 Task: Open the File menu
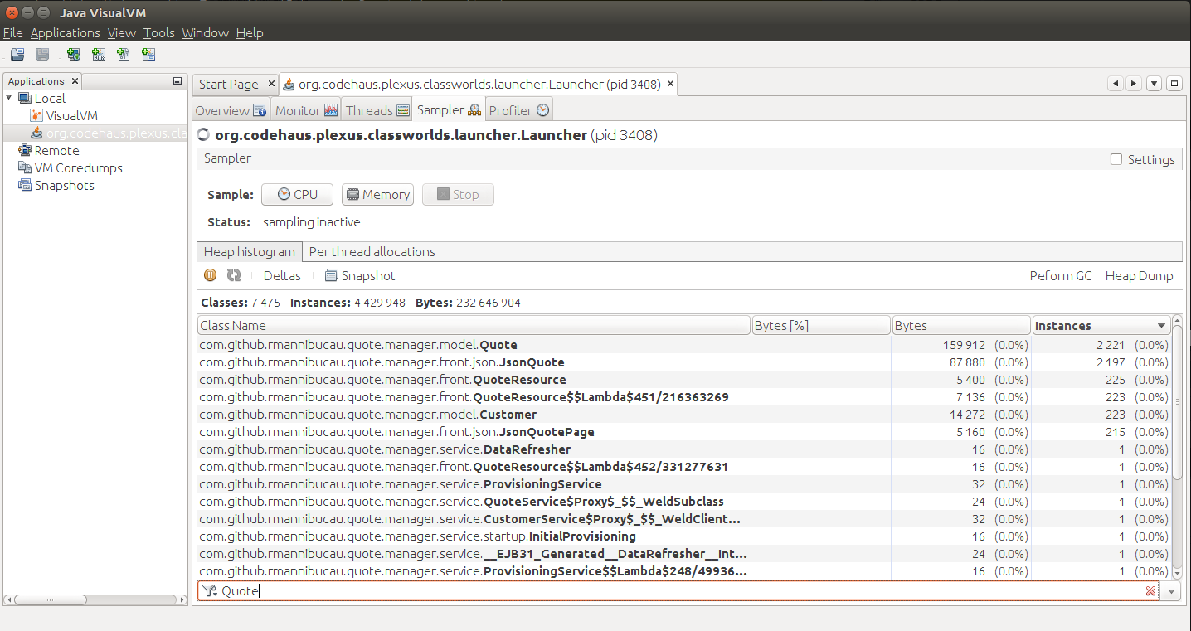(12, 33)
